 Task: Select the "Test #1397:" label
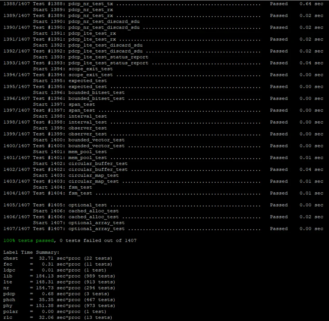49,110
